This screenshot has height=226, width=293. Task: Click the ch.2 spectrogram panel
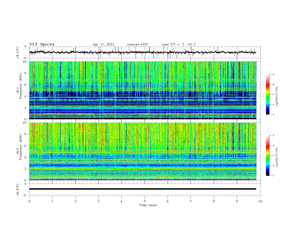142,151
